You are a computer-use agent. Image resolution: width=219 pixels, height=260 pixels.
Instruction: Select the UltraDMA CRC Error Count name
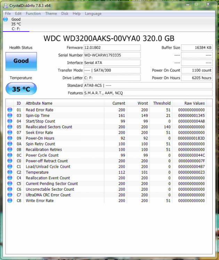click(x=48, y=195)
